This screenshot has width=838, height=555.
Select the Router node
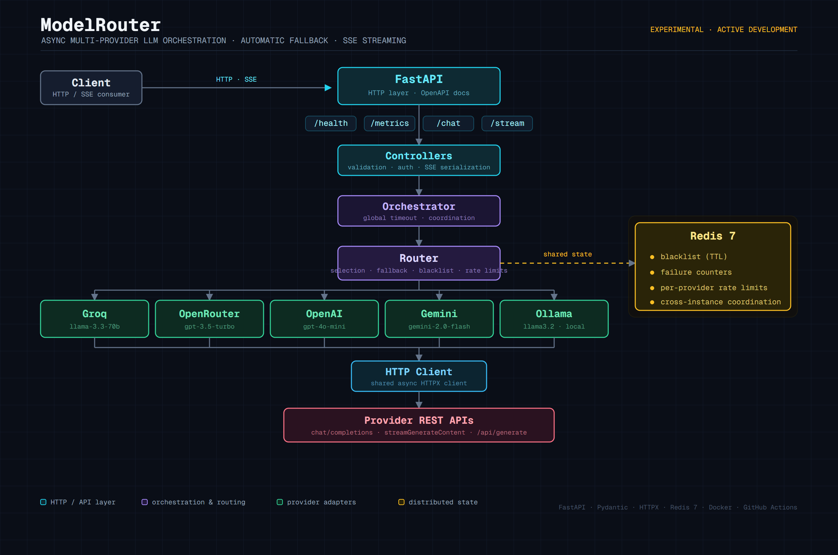click(419, 263)
